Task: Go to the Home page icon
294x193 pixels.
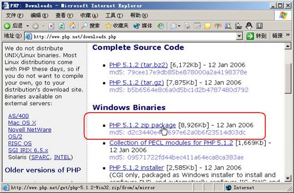Action: 72,26
